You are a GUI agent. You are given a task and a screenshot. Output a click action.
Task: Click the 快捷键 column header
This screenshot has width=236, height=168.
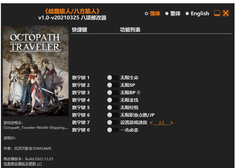coord(79,30)
